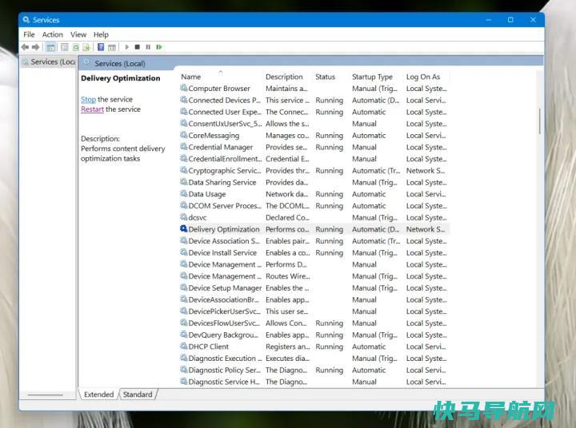Click the Back arrow toolbar icon

[x=25, y=47]
